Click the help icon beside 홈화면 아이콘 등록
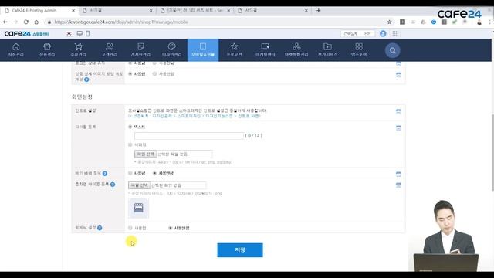 (113, 185)
